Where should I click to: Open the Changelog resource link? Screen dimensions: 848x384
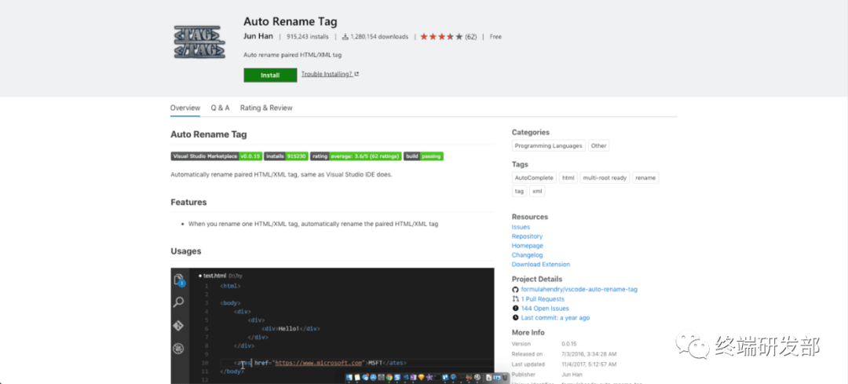tap(527, 255)
